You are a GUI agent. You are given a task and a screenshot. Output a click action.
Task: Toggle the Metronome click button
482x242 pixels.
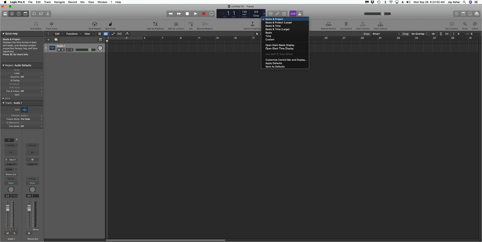click(300, 14)
